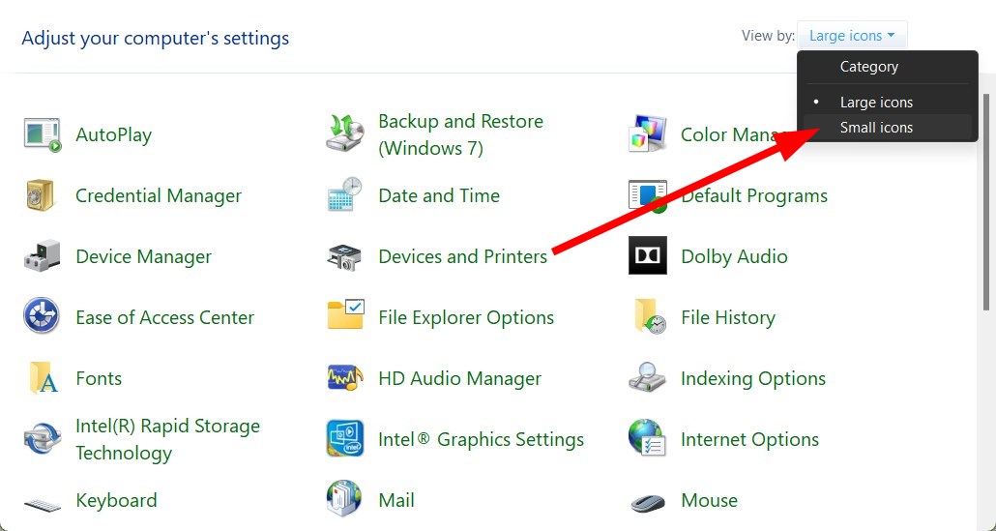Click the Fonts folder icon

coord(44,378)
